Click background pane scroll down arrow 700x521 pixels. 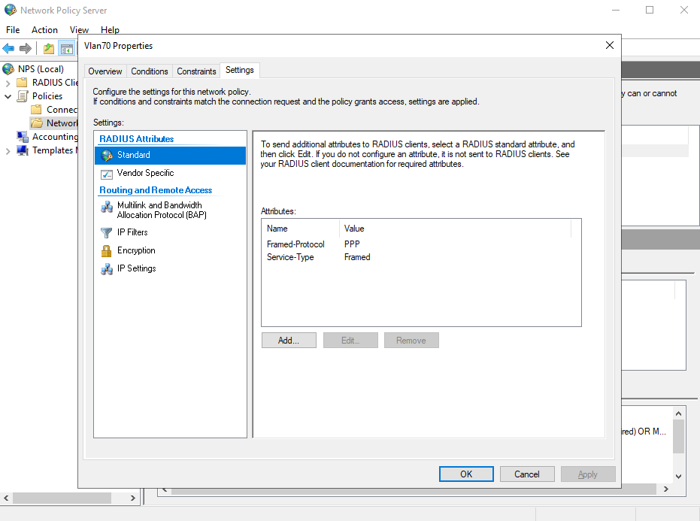click(x=678, y=477)
